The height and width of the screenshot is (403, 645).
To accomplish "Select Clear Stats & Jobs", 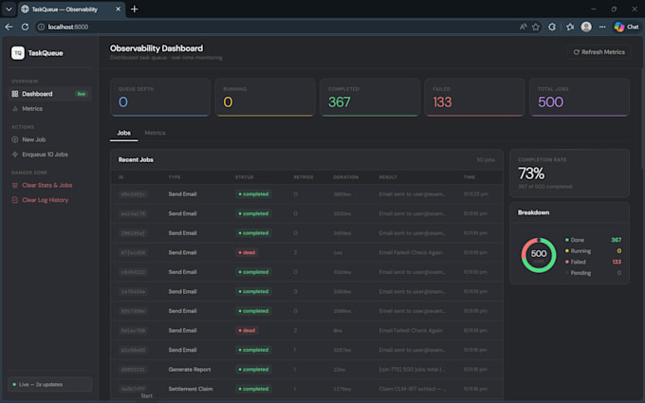I will pyautogui.click(x=49, y=185).
